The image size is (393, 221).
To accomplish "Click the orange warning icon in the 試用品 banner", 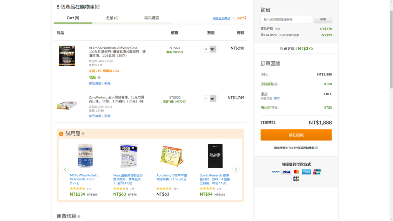I will [61, 134].
